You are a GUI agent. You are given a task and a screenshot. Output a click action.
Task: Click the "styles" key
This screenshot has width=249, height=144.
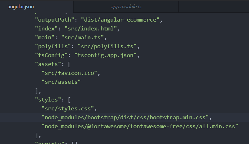48,100
